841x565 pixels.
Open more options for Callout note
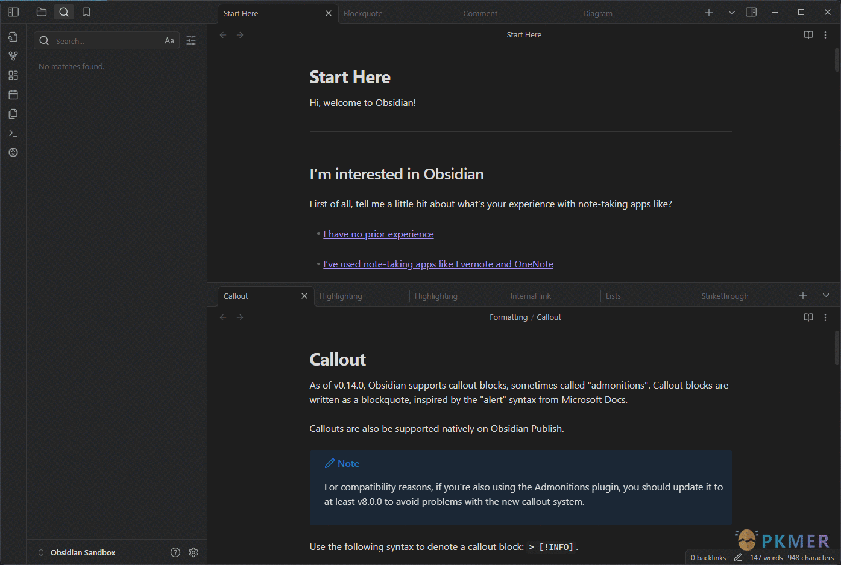(825, 317)
